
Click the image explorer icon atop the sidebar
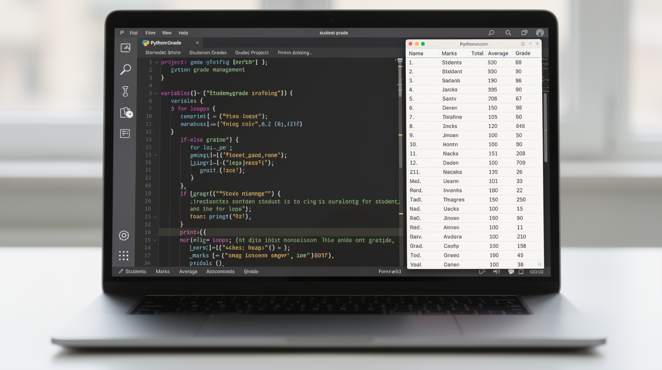coord(126,48)
